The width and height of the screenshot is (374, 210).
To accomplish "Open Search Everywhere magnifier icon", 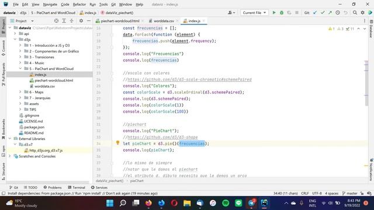I will pyautogui.click(x=355, y=13).
